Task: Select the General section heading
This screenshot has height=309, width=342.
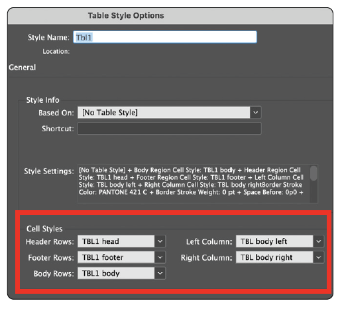Action: point(23,68)
